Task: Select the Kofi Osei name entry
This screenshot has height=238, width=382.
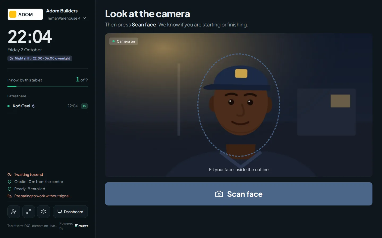Action: (21, 106)
